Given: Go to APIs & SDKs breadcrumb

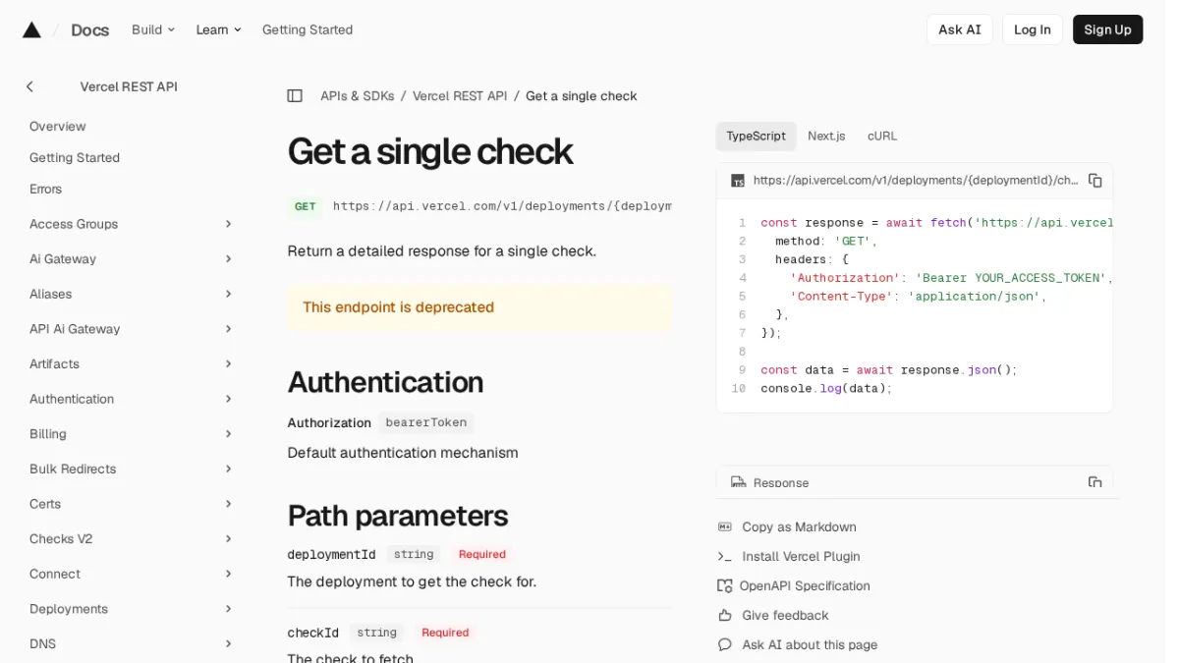Looking at the screenshot, I should (x=358, y=96).
